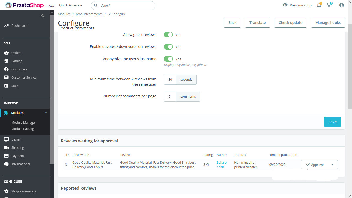352x198 pixels.
Task: Click the Review title column header
Action: (81, 155)
